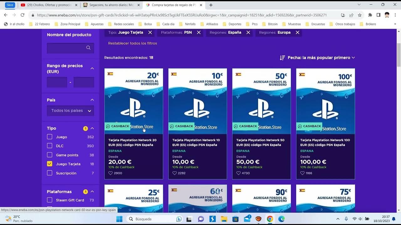
Task: Remove the Juego Tarjeta type filter chip
Action: (x=150, y=32)
